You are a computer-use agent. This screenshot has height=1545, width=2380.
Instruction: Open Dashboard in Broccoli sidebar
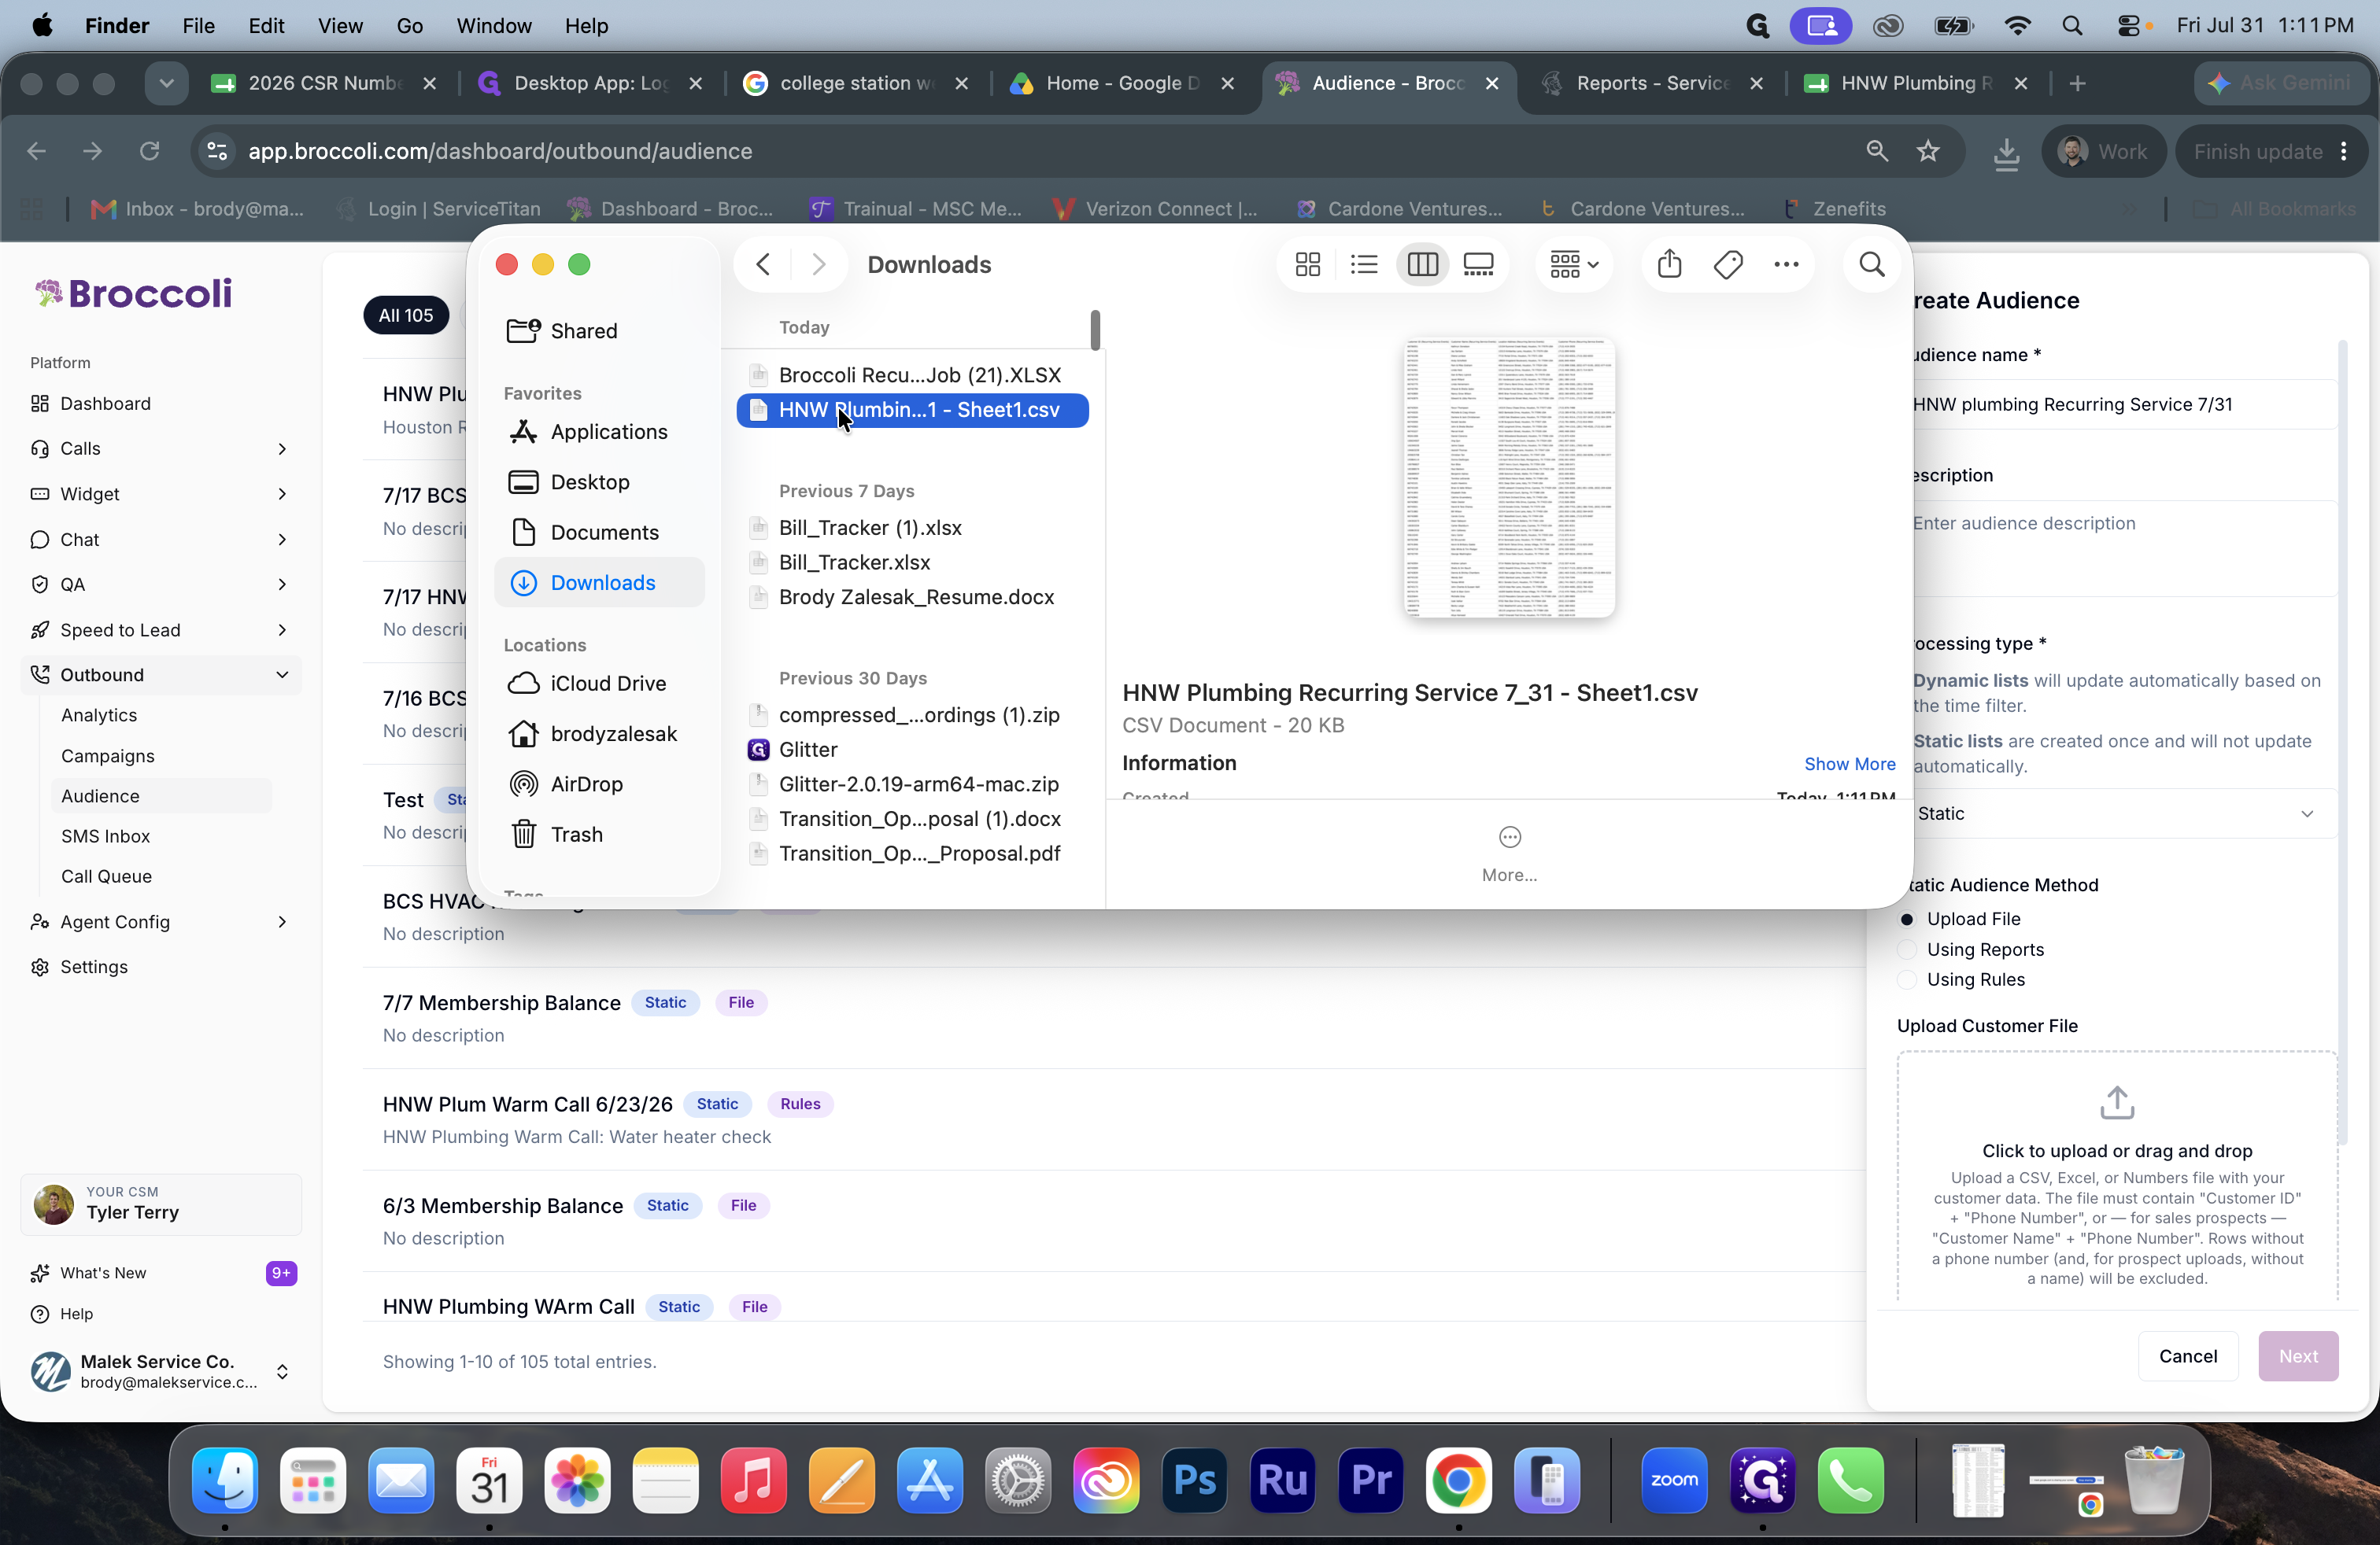coord(160,404)
